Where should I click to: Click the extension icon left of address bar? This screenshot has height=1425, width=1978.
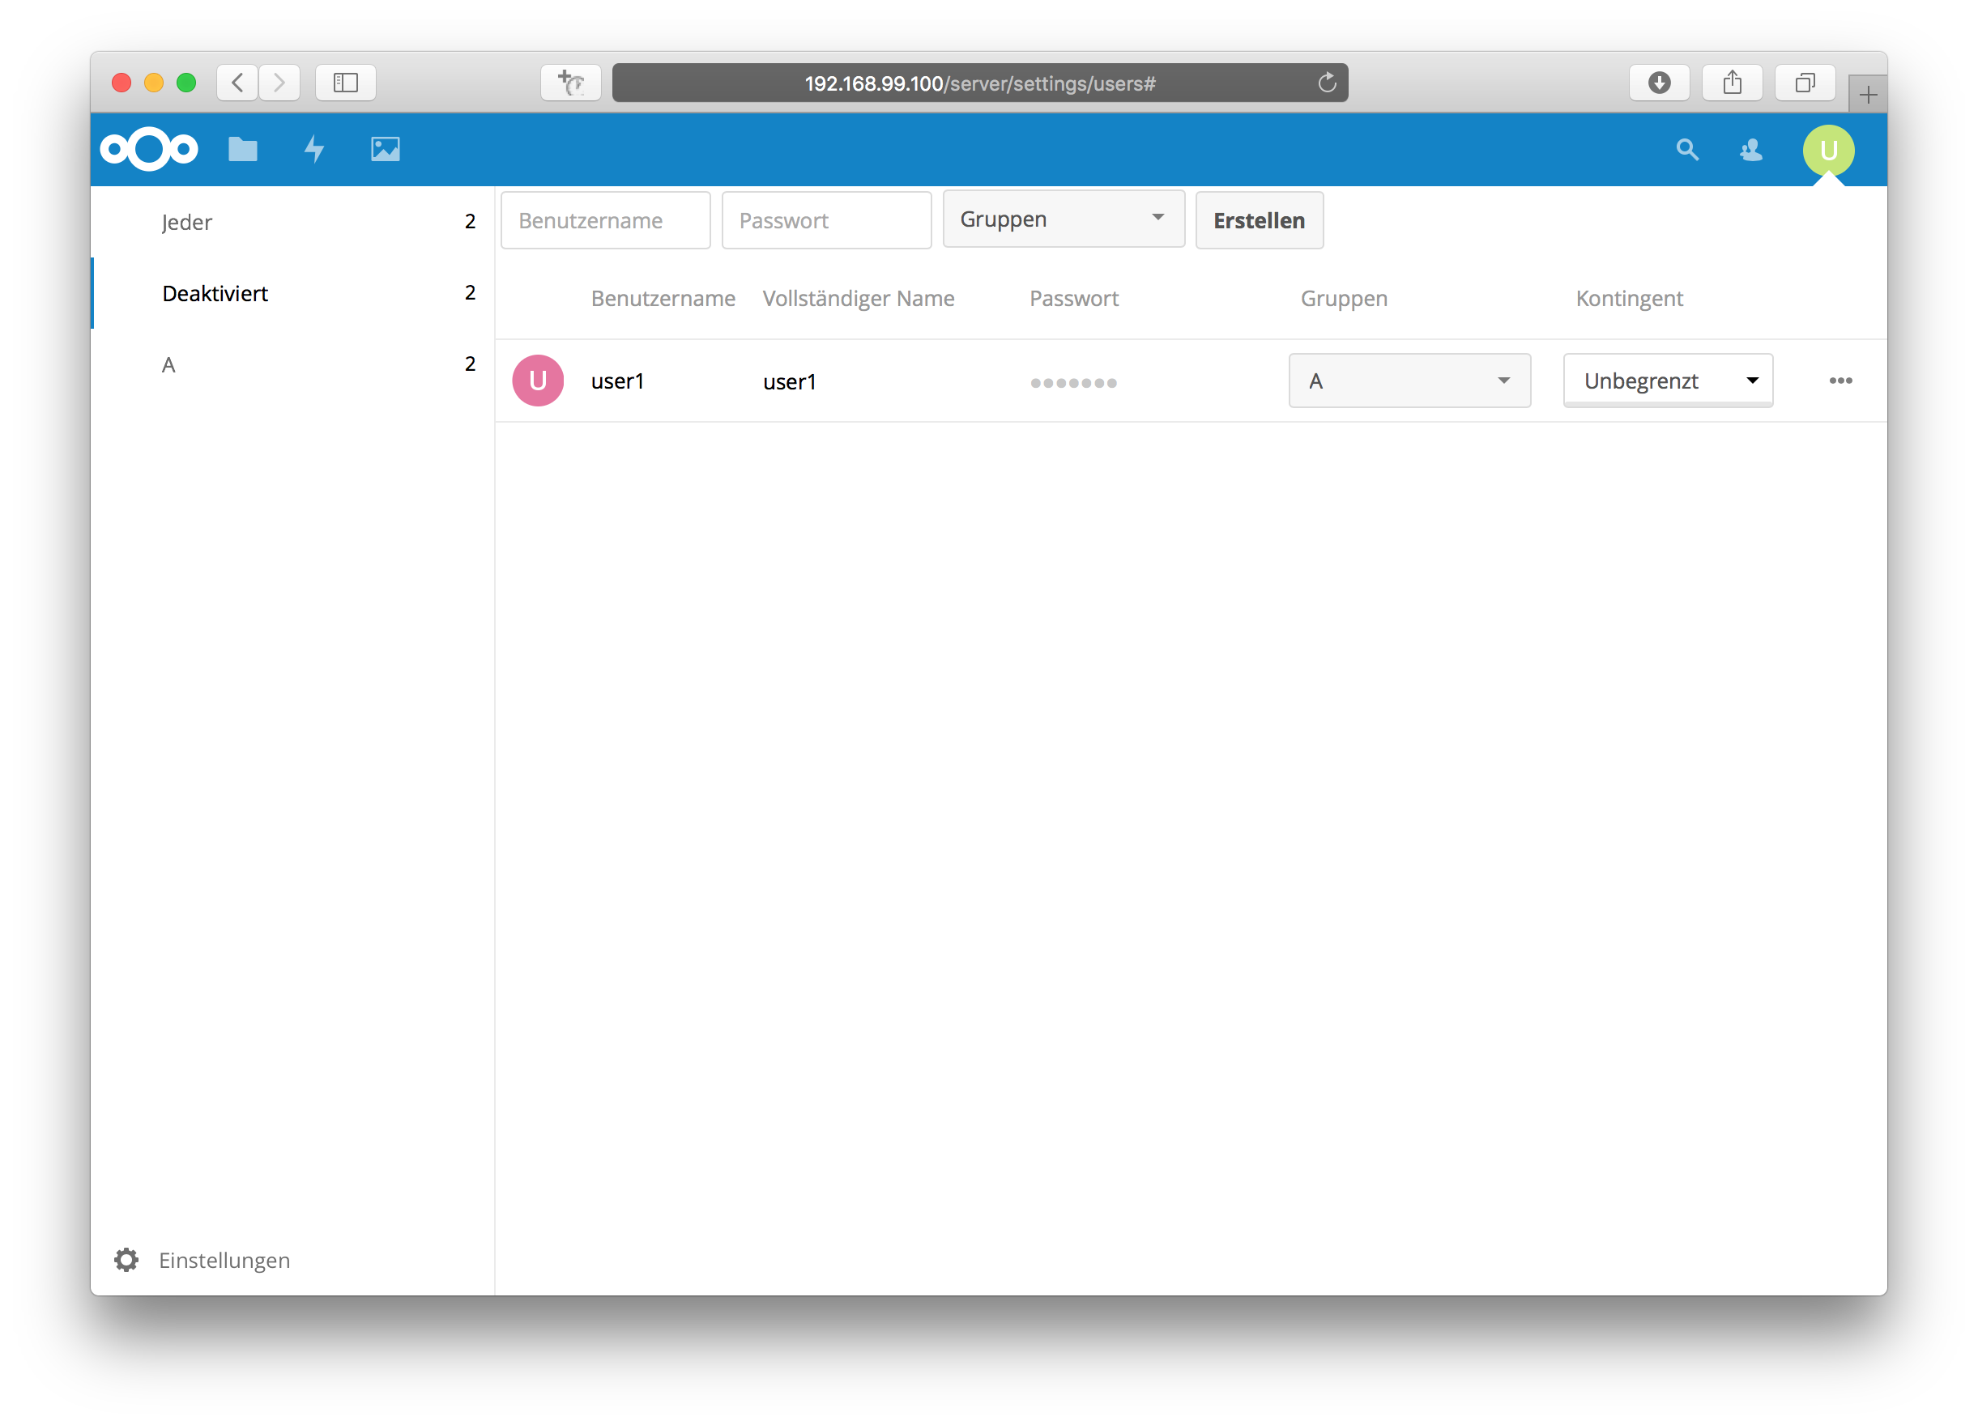571,83
